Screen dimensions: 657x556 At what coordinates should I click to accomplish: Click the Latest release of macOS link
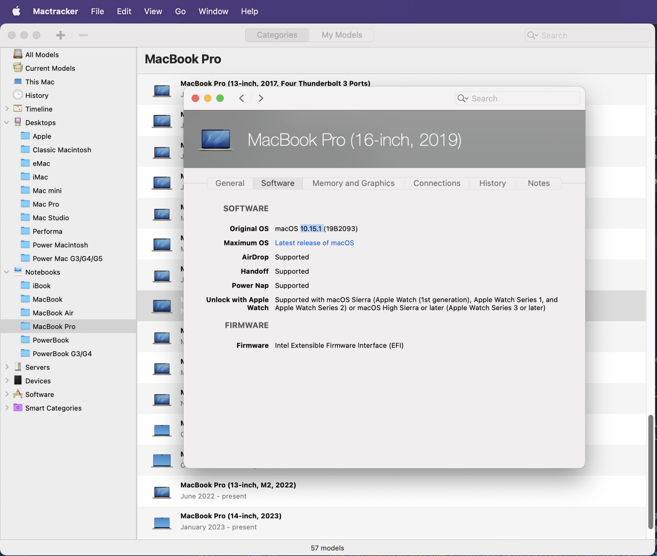click(x=314, y=243)
